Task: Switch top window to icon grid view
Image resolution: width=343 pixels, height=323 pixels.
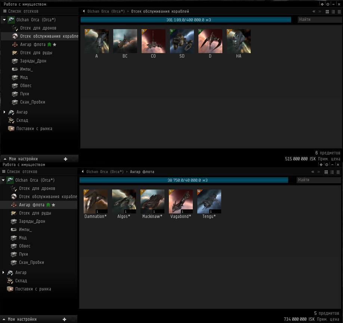Action: (327, 12)
